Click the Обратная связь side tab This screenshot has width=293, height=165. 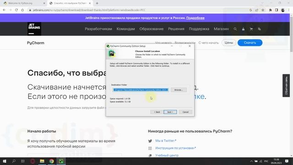pyautogui.click(x=286, y=86)
